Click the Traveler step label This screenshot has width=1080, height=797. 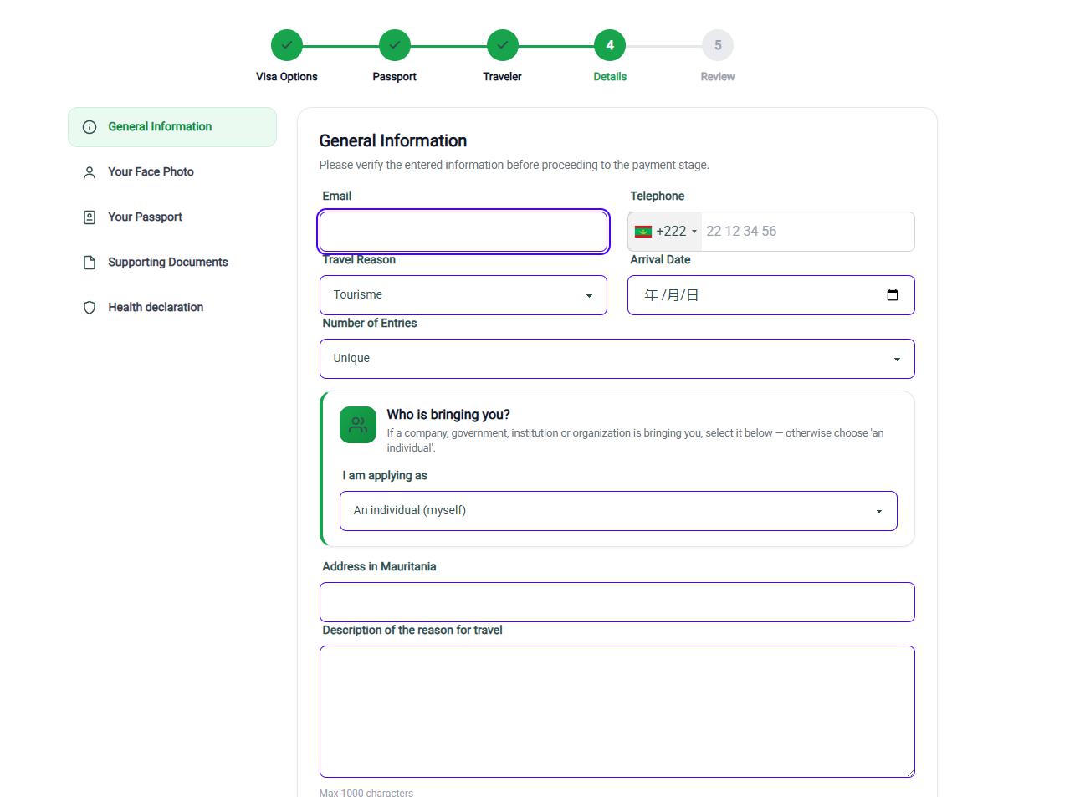point(503,76)
